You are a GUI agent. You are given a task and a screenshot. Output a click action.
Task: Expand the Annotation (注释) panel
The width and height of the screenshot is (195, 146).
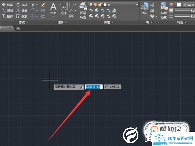(x=62, y=22)
